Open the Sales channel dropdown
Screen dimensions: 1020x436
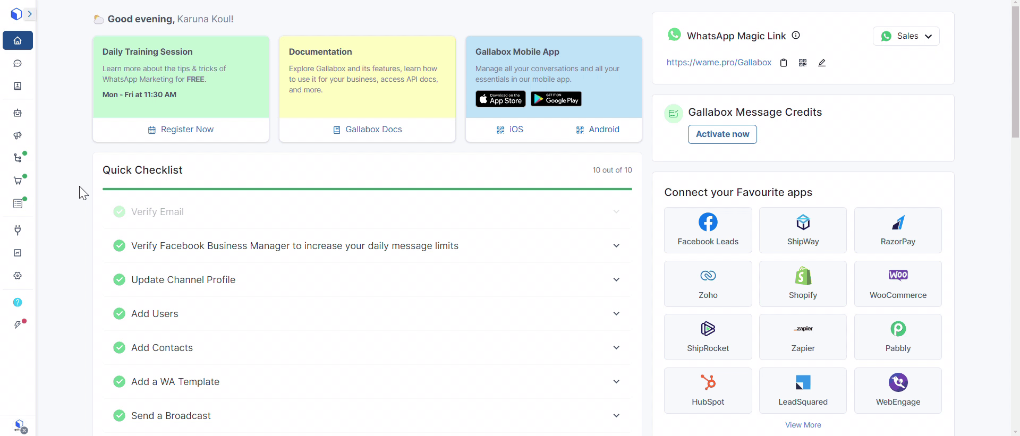[906, 36]
